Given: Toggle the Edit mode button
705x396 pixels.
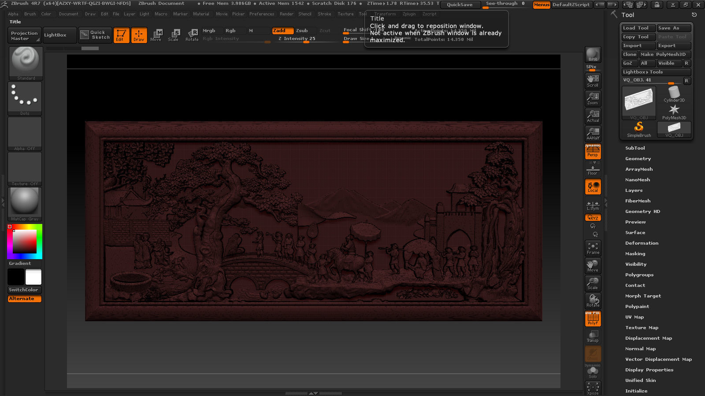Looking at the screenshot, I should click(121, 35).
